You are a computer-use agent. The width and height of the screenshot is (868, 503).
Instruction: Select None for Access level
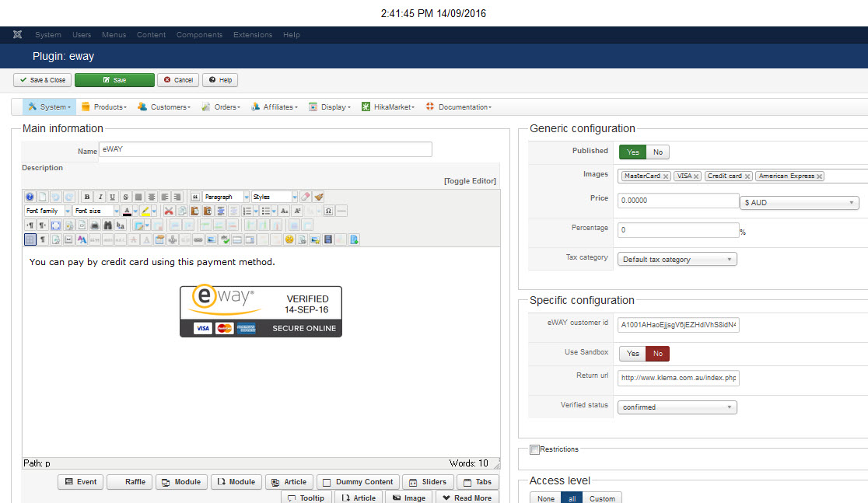coord(546,498)
